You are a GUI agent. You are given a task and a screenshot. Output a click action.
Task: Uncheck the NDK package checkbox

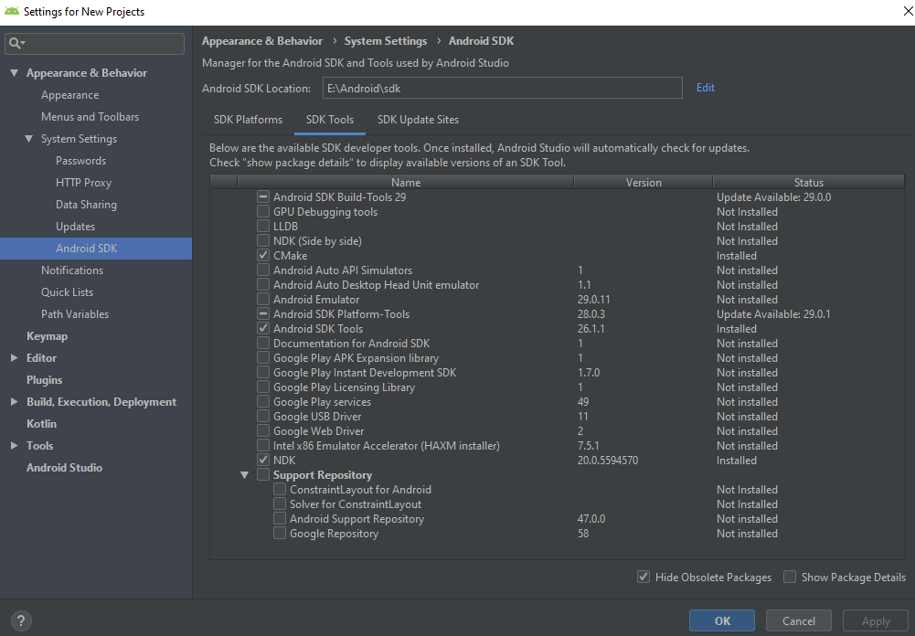click(x=263, y=461)
